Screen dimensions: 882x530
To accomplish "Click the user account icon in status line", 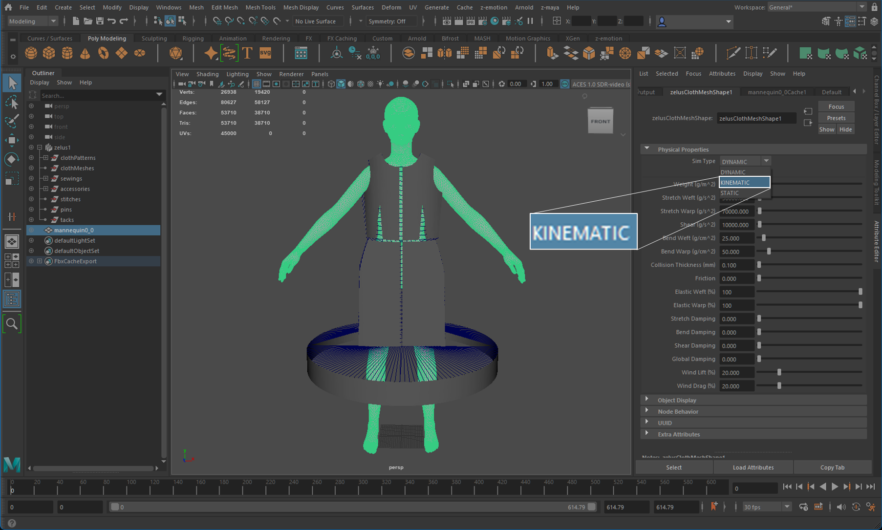I will (662, 21).
